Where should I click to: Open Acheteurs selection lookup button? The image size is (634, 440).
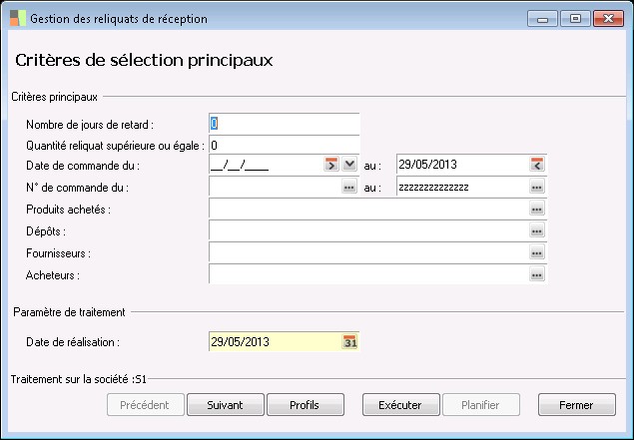pos(536,274)
